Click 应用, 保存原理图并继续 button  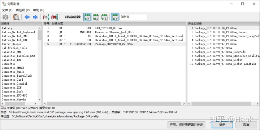click(x=186, y=125)
